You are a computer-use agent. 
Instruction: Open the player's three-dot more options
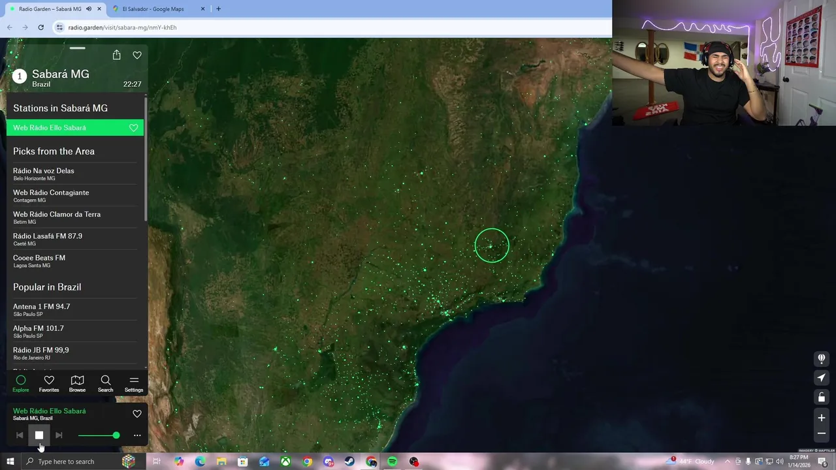(137, 435)
